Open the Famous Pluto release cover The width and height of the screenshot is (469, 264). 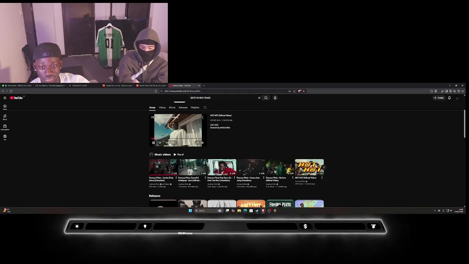(280, 204)
